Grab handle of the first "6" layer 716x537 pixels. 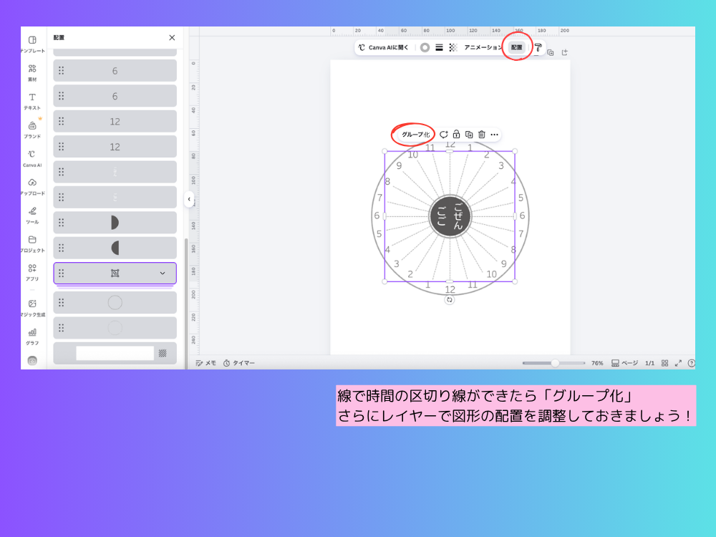coord(61,71)
